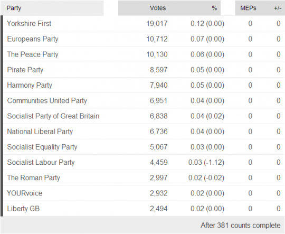Click National Liberal Party 0.04 (0.00) percentage
This screenshot has width=285, height=234.
point(207,132)
